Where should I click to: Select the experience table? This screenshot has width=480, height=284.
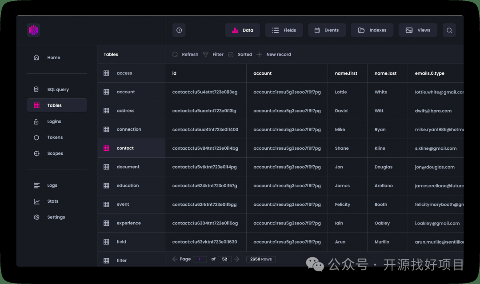(x=131, y=223)
